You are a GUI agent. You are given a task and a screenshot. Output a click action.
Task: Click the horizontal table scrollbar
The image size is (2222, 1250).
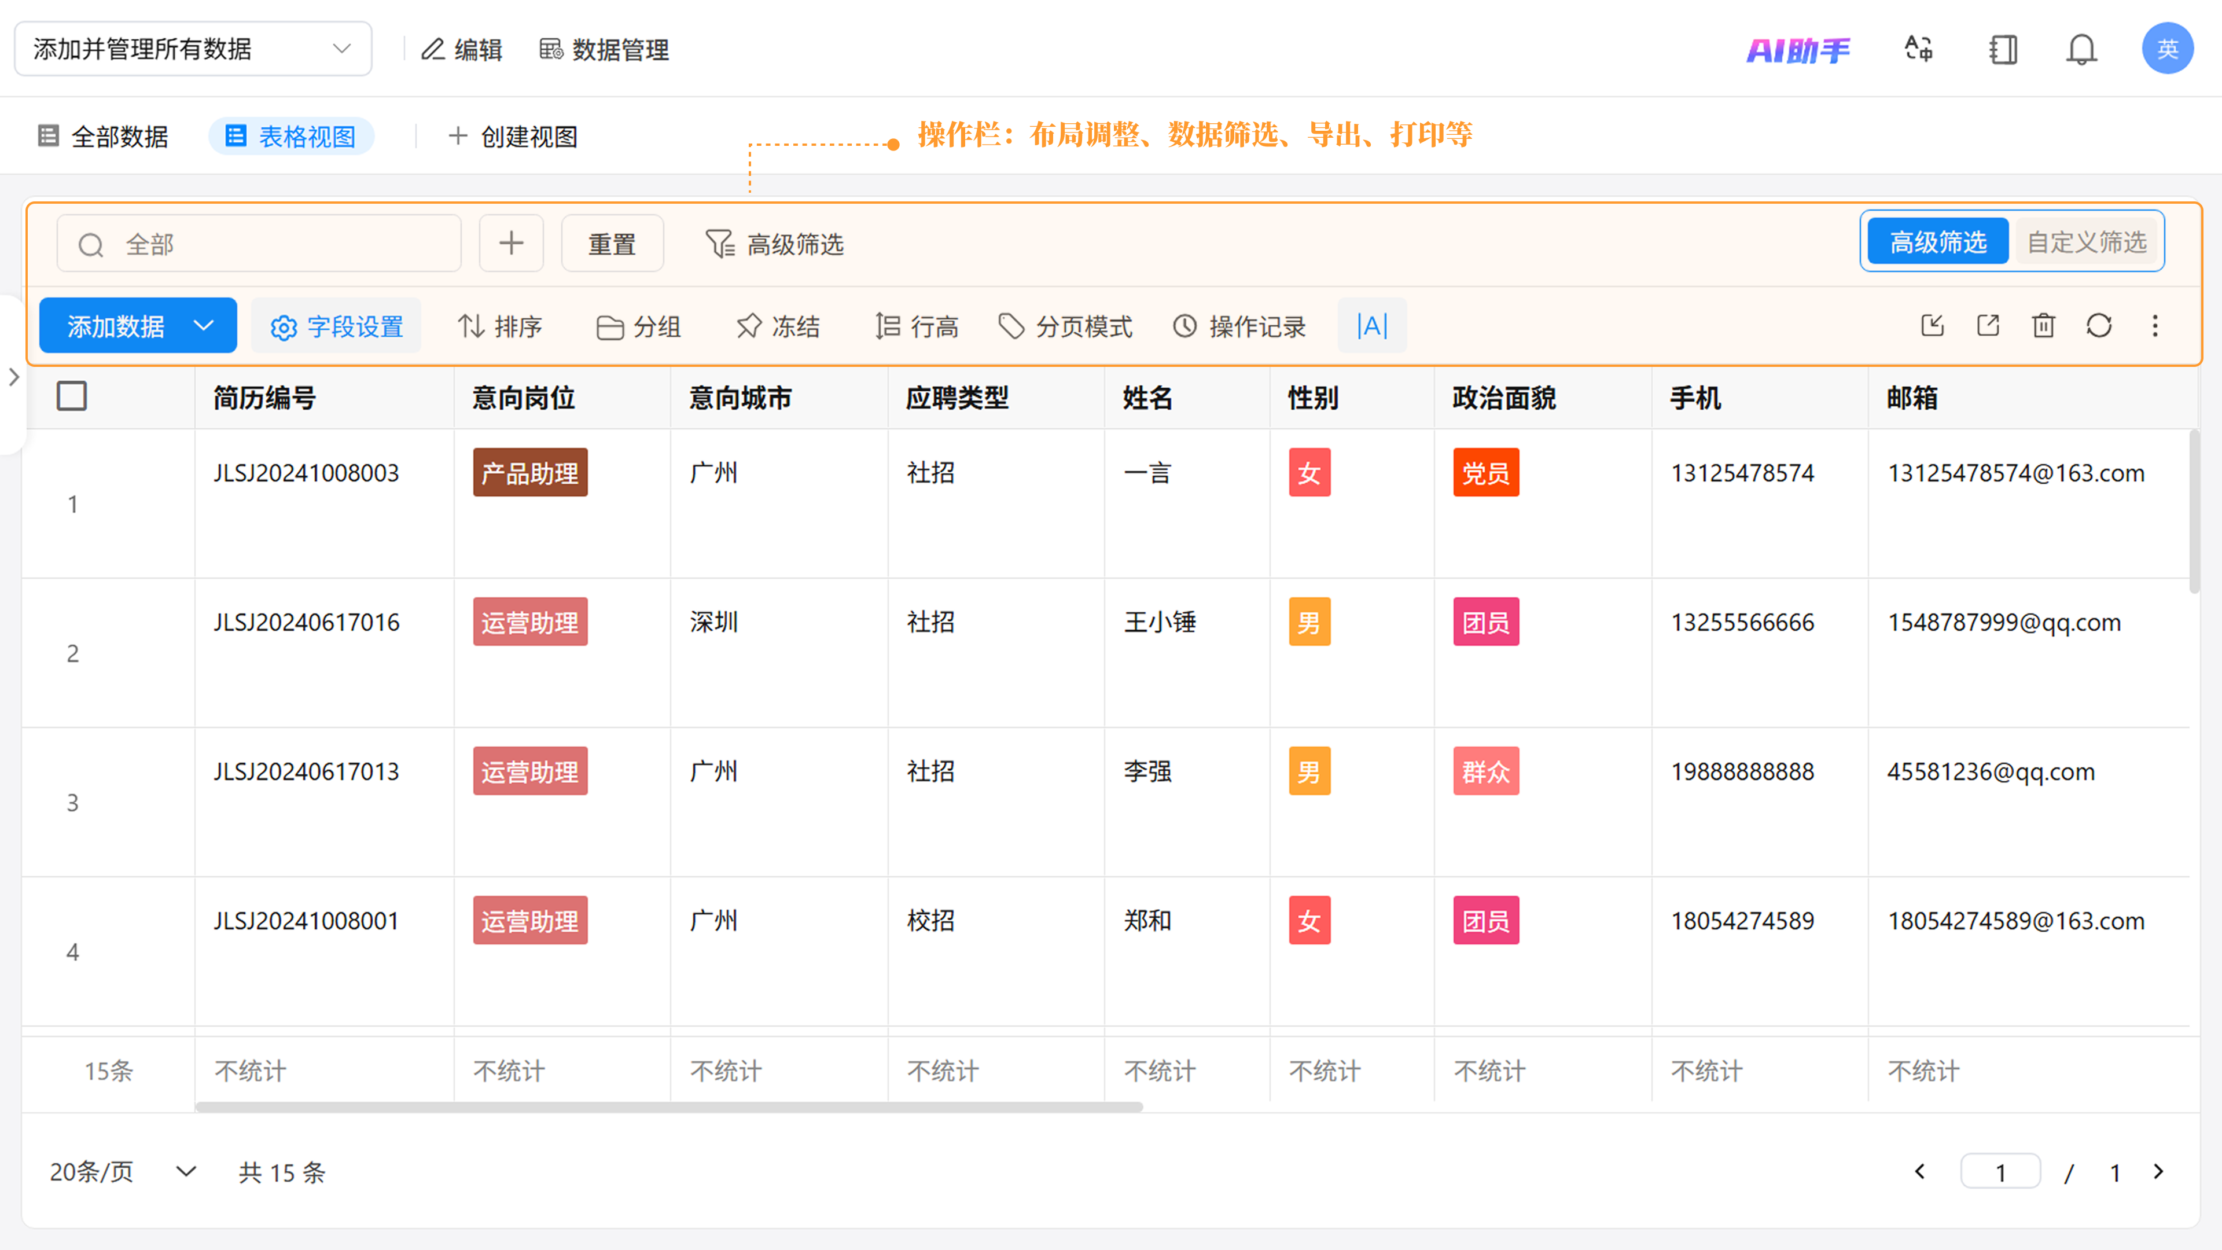[x=668, y=1107]
